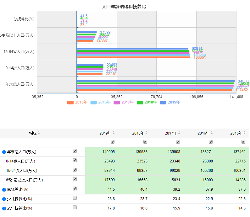
Task: Click info icon beside 总抚养比(%) row
Action: 4,190
